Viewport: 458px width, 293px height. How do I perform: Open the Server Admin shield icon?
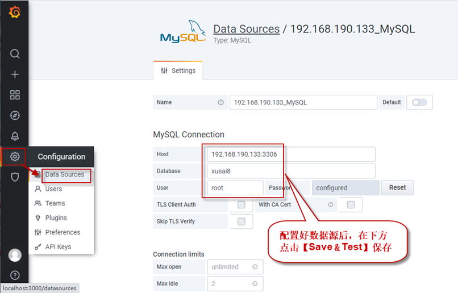(15, 177)
